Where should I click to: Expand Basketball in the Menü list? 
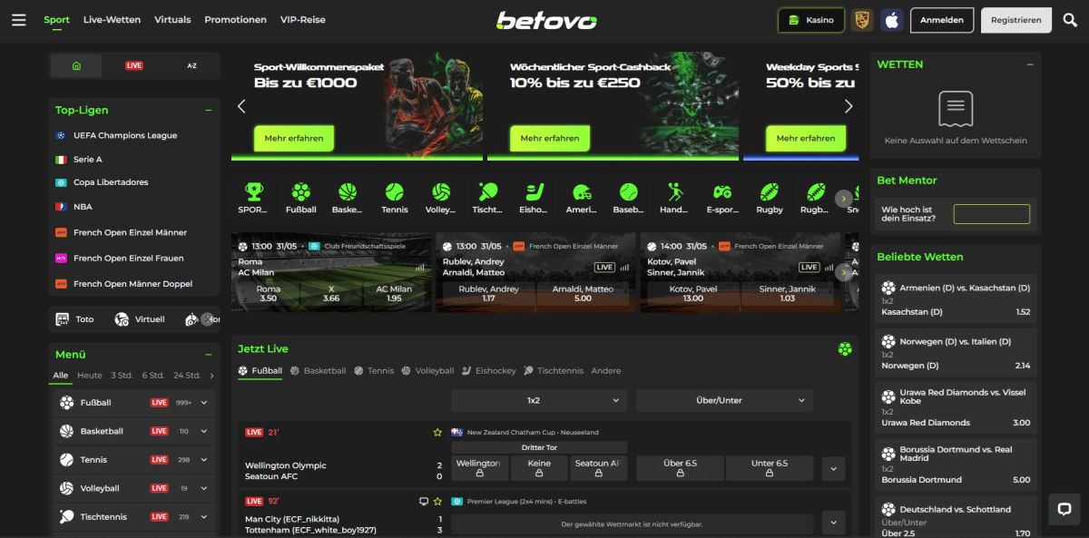click(204, 431)
